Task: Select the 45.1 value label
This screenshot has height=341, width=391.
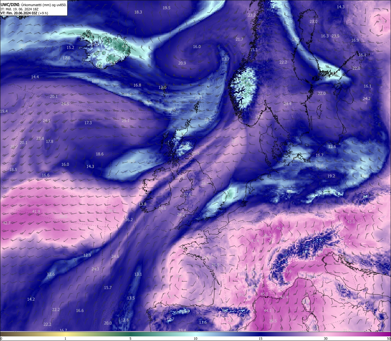Action: coord(264,294)
